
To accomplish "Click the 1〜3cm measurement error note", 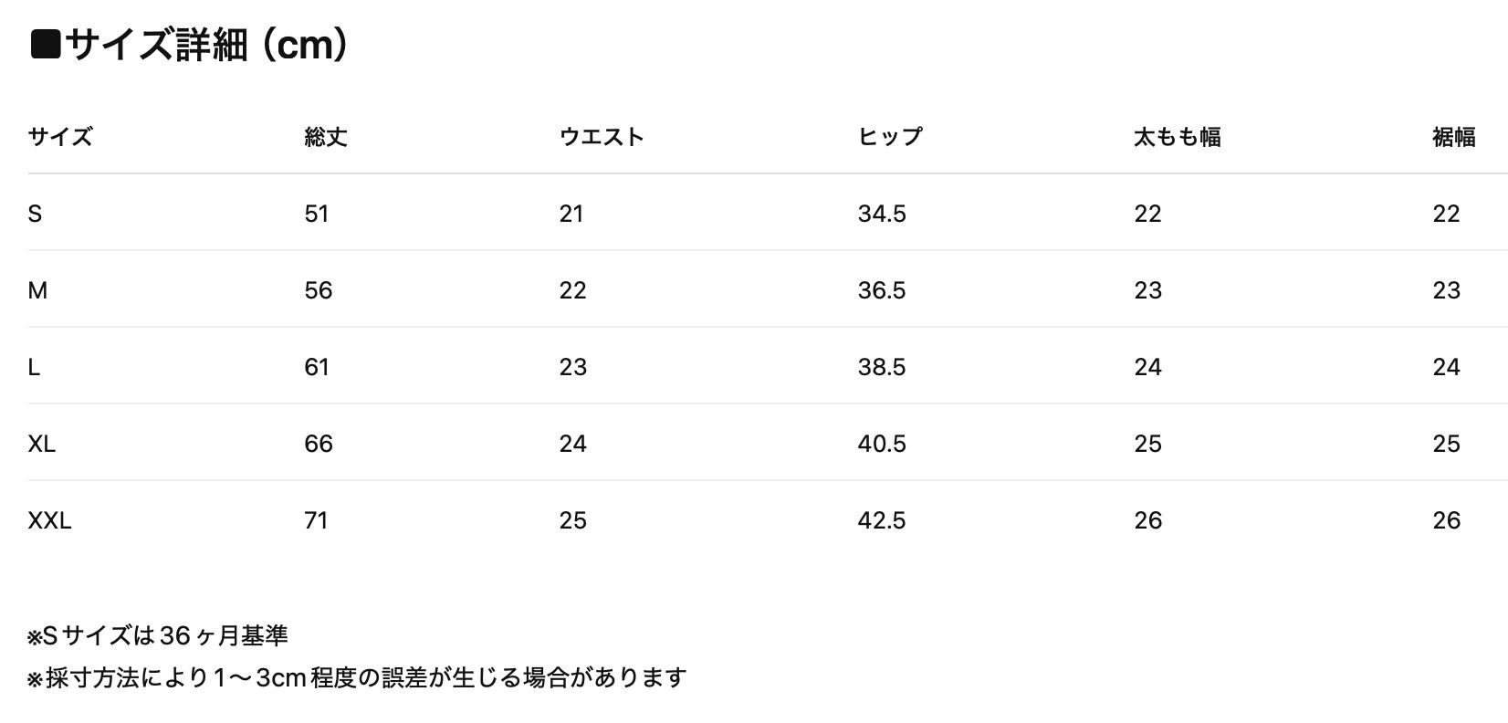I will [x=357, y=677].
